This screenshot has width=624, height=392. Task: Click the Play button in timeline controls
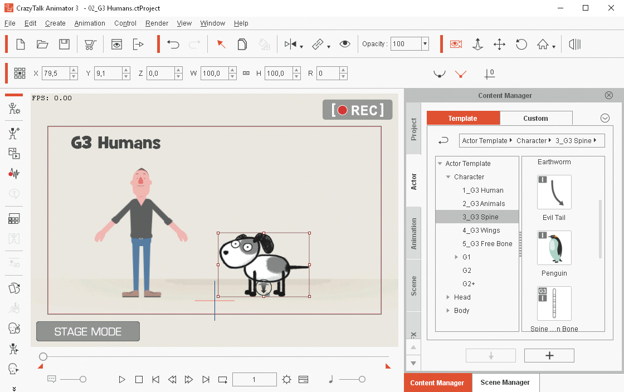pyautogui.click(x=122, y=380)
